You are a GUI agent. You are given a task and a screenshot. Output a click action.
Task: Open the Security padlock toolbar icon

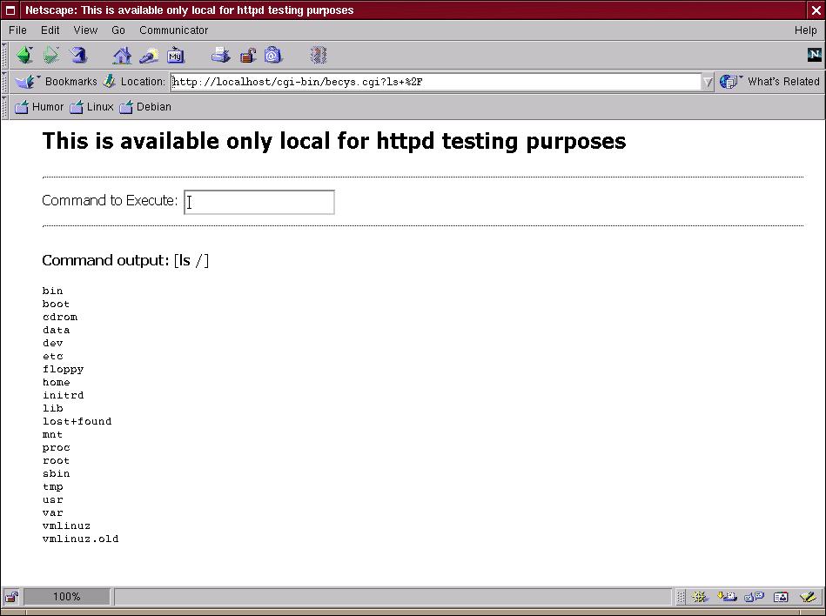pyautogui.click(x=247, y=56)
